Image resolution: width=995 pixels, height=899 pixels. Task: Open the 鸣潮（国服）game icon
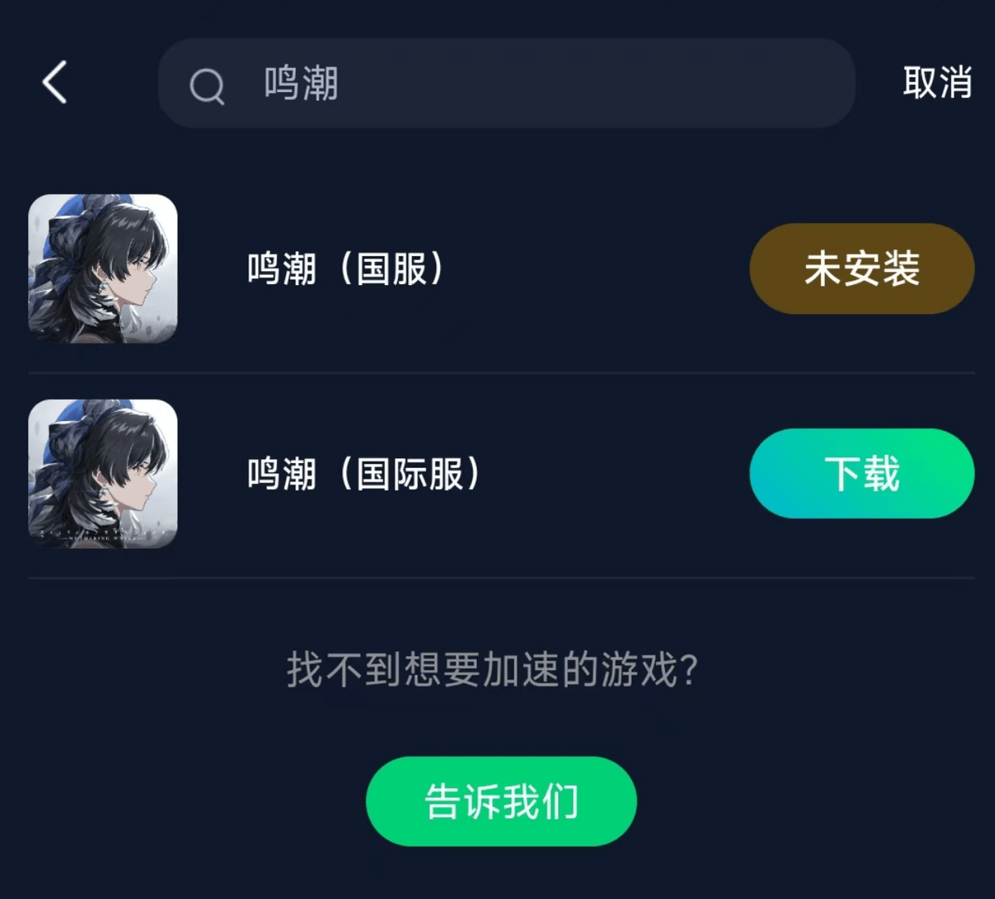click(x=103, y=268)
